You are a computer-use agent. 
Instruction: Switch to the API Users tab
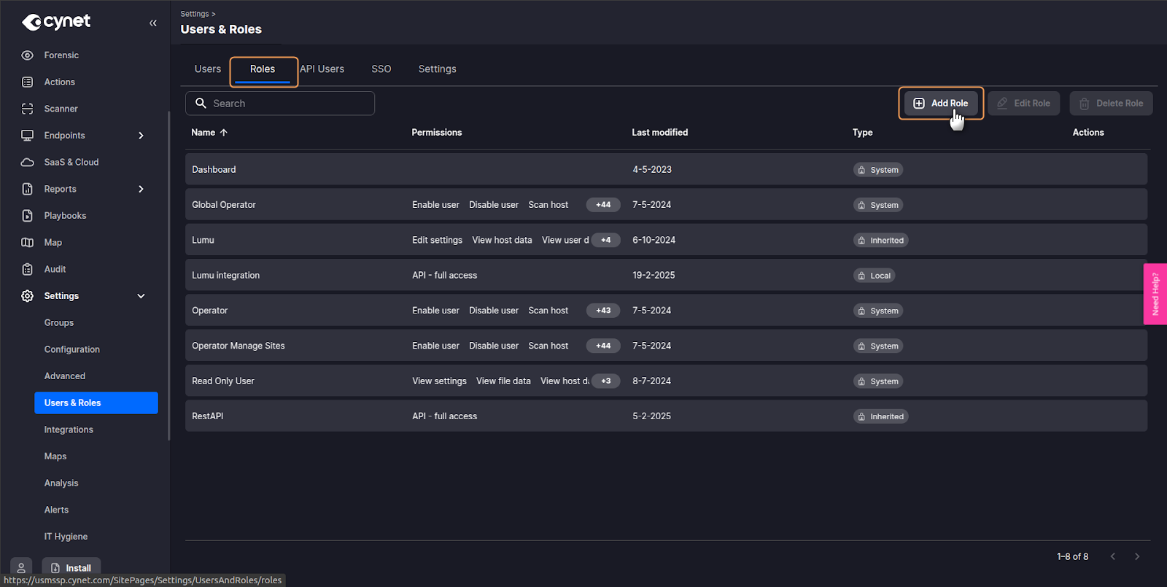pos(322,69)
